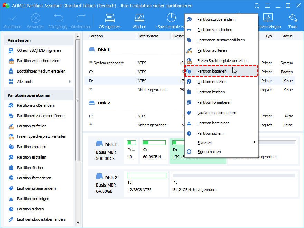Click the Ausführen checkmark toolbar icon
This screenshot has width=304, height=228.
point(13,19)
